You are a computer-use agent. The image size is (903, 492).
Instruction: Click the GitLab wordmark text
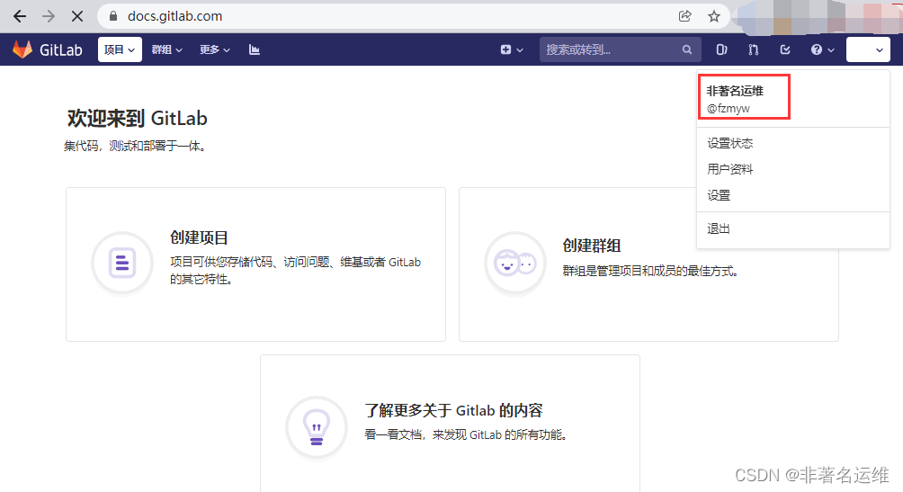(61, 50)
